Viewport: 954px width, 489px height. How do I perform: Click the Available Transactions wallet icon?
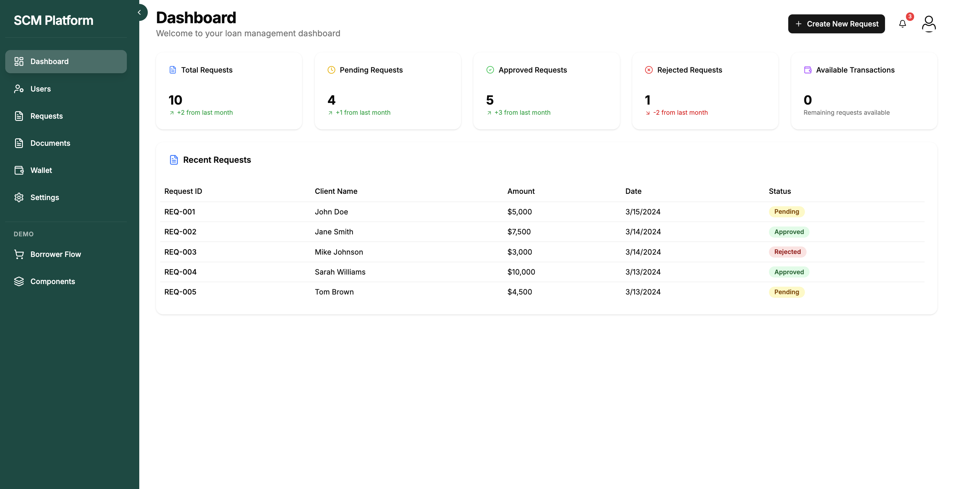tap(808, 70)
